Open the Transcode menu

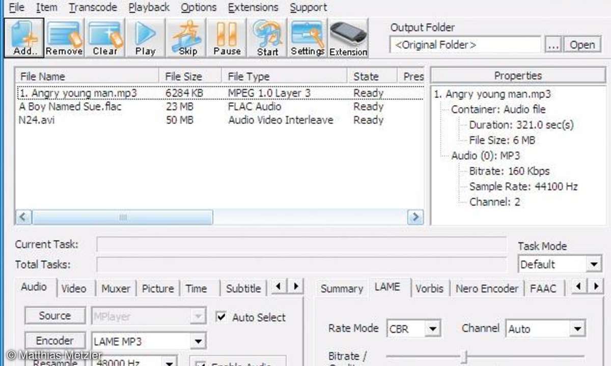tap(93, 8)
